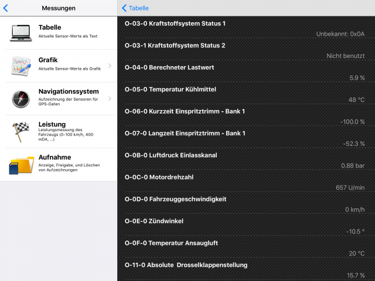The height and width of the screenshot is (281, 375).
Task: Open the Aufnahme menu entry
Action: [x=59, y=165]
